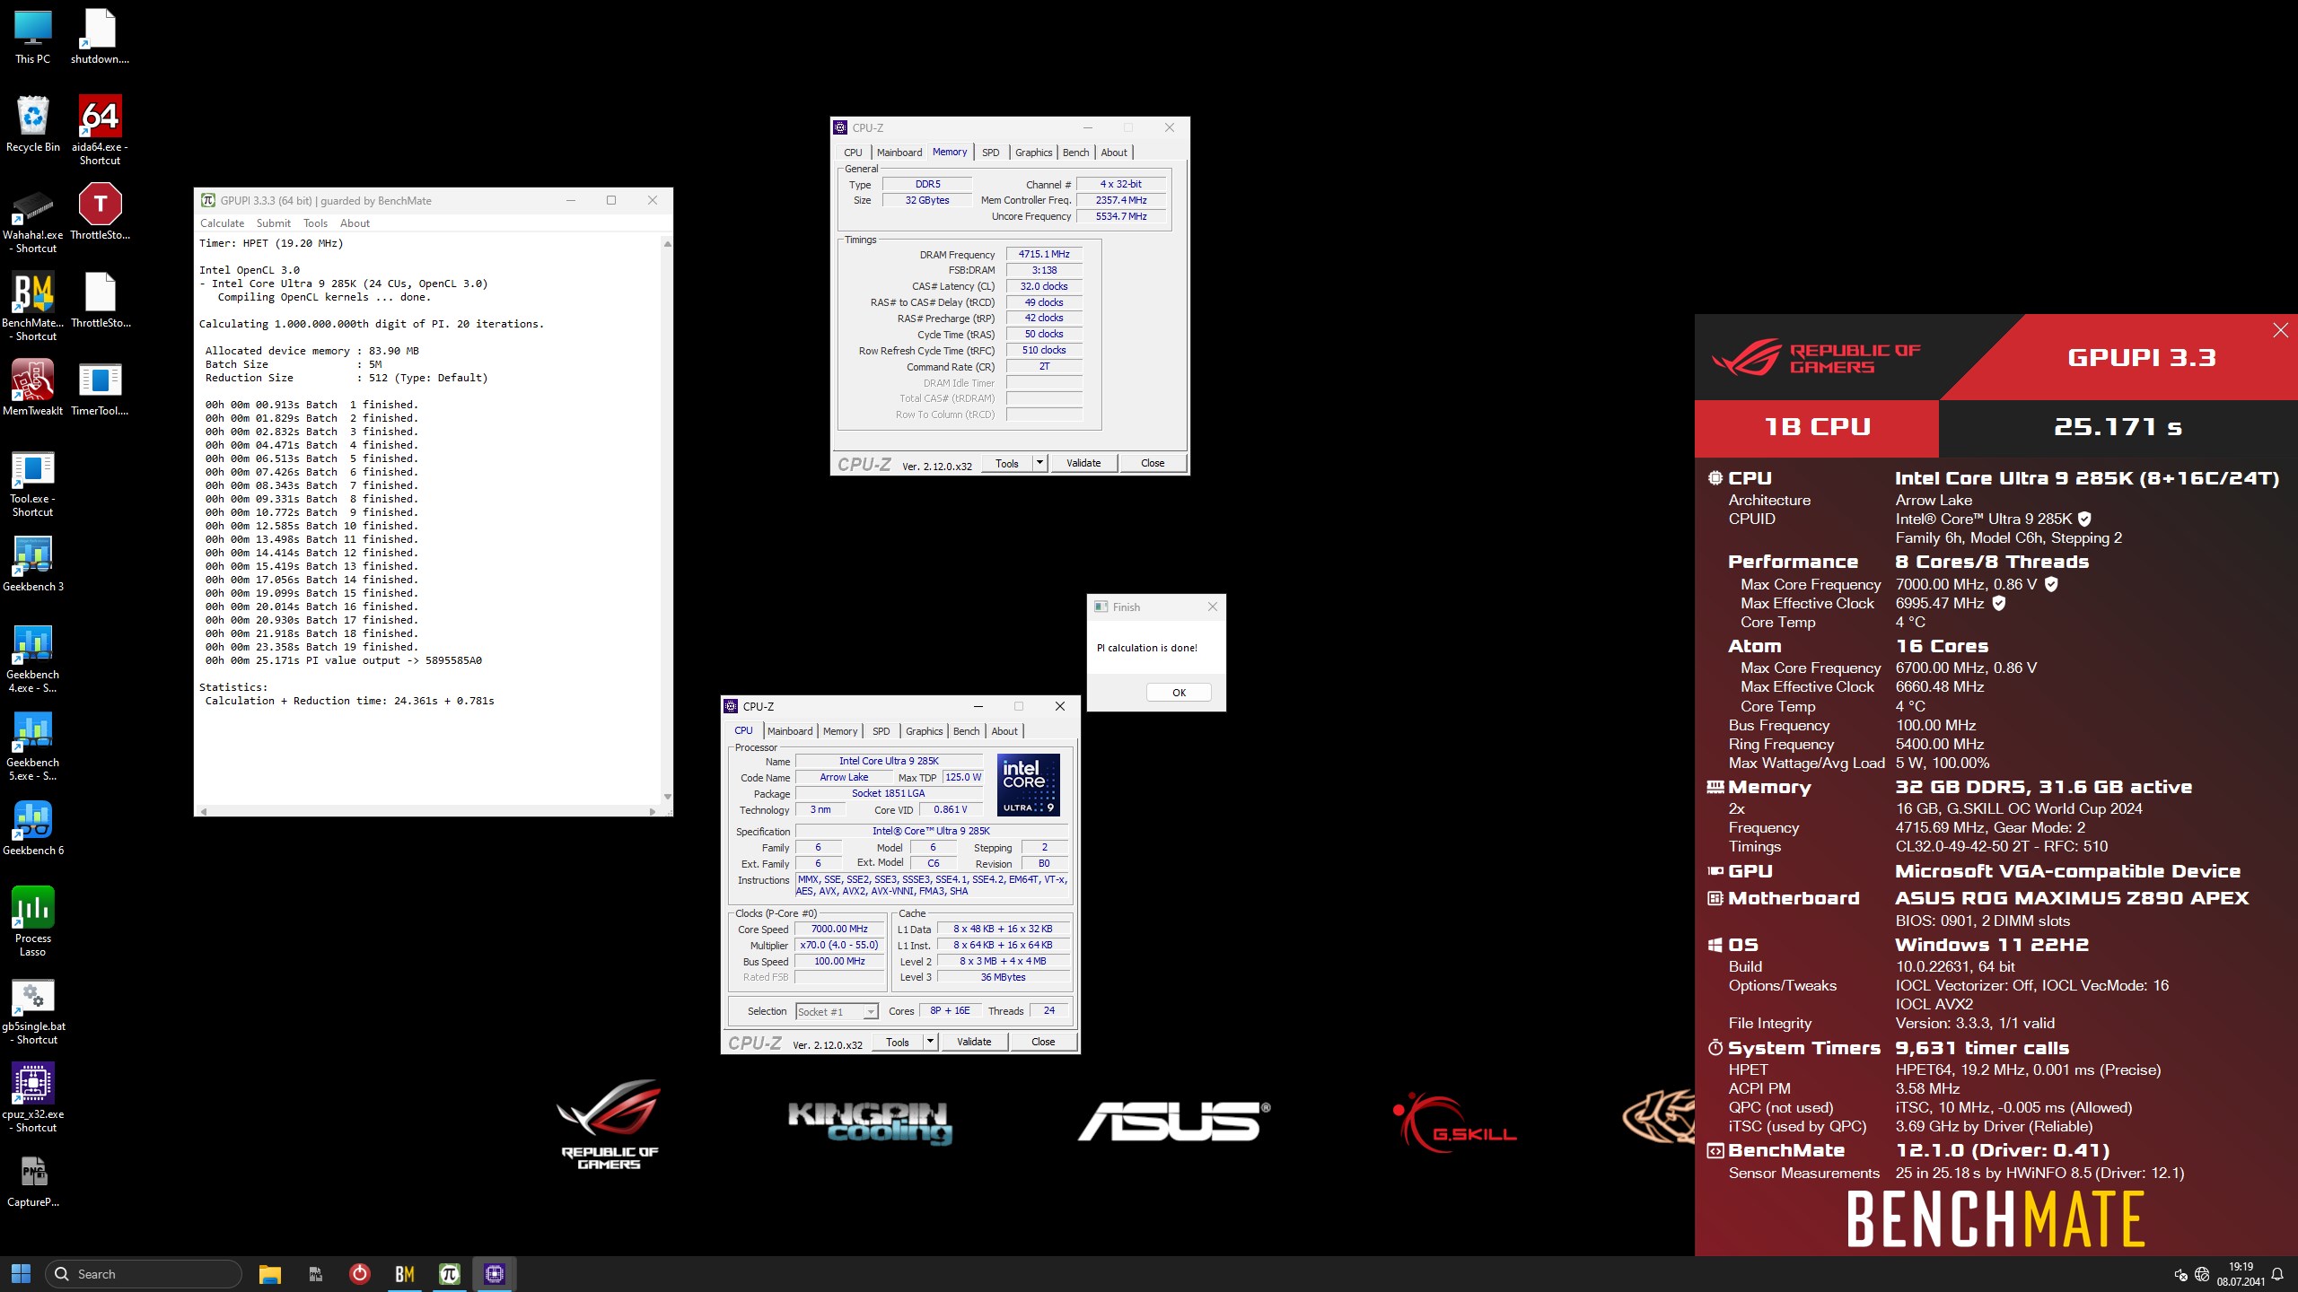This screenshot has width=2298, height=1292.
Task: Click the BenchMate BM taskbar icon
Action: [405, 1274]
